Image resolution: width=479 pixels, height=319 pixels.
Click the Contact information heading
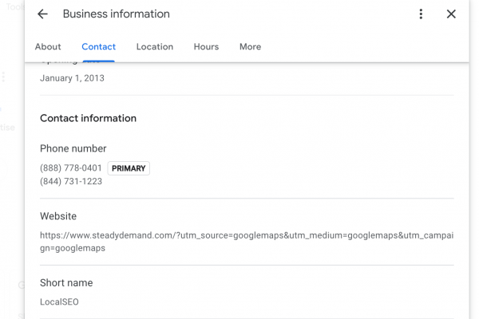point(88,118)
